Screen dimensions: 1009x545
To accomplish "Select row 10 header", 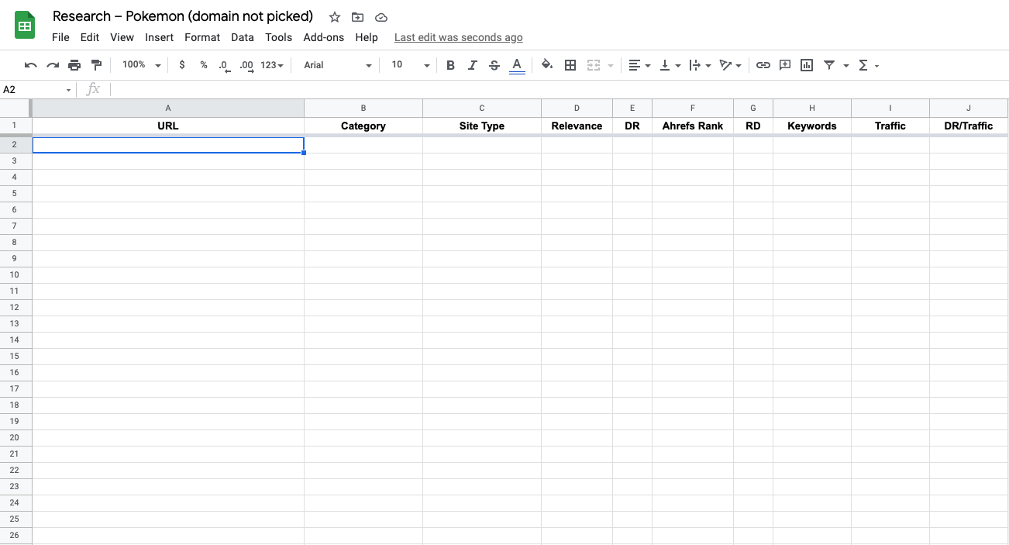I will [15, 274].
